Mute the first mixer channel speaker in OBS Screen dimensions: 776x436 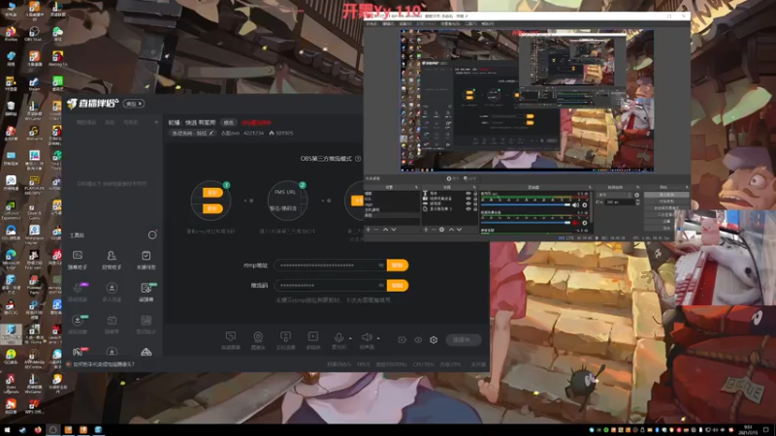pyautogui.click(x=575, y=204)
